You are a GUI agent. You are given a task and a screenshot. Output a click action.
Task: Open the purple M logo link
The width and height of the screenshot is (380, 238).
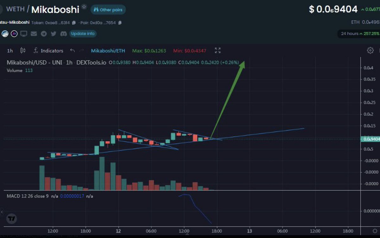click(x=14, y=34)
